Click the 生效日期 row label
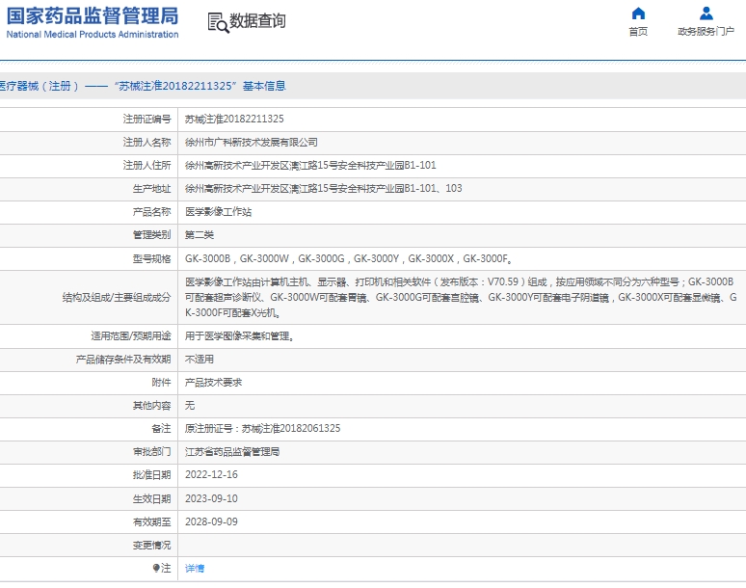The image size is (746, 588). pyautogui.click(x=151, y=498)
